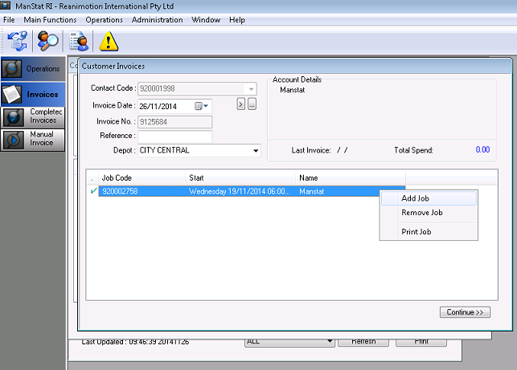Choose Remove Job from context menu
Screen dimensions: 517x370
tap(422, 213)
